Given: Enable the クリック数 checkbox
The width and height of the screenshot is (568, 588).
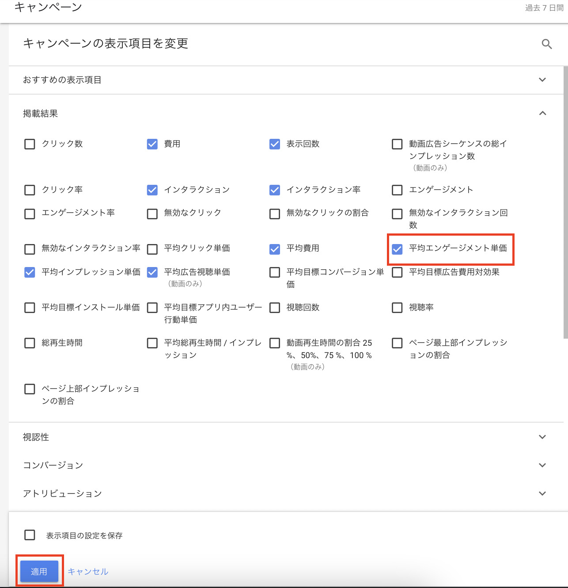Looking at the screenshot, I should pos(30,144).
